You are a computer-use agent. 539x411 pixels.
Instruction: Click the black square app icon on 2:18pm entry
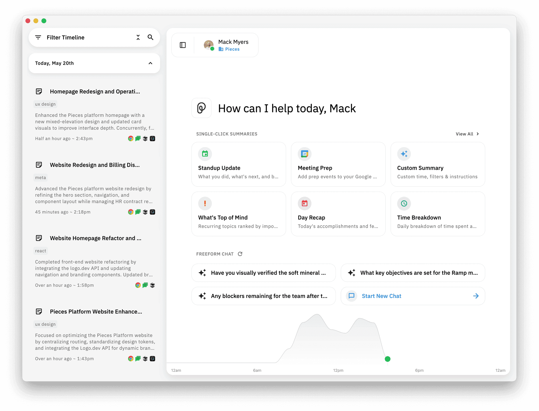pos(153,212)
